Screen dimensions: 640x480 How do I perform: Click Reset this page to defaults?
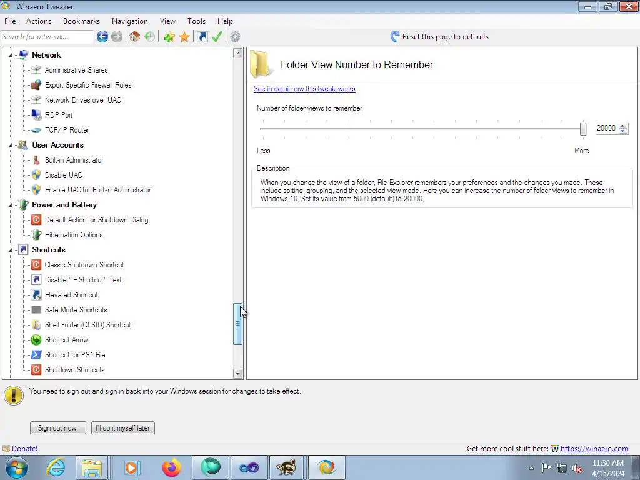439,37
